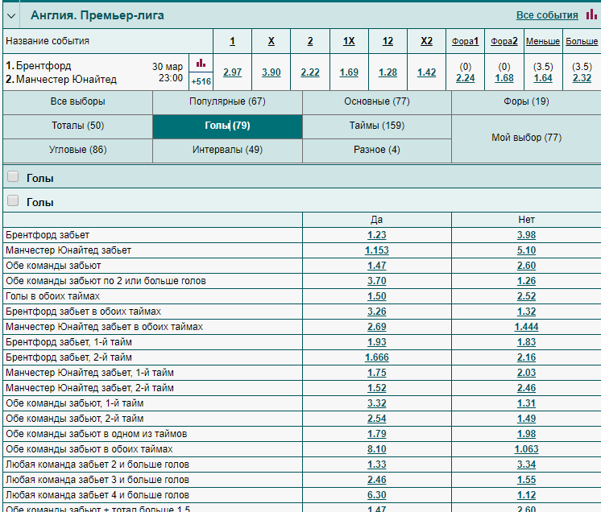Bet Нет 5.10 Манчестер Юнайтед забьет

(x=526, y=250)
